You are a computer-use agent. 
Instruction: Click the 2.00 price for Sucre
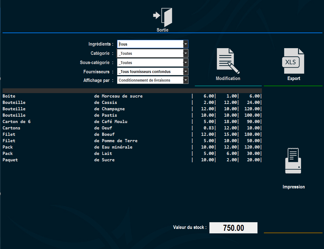point(232,160)
